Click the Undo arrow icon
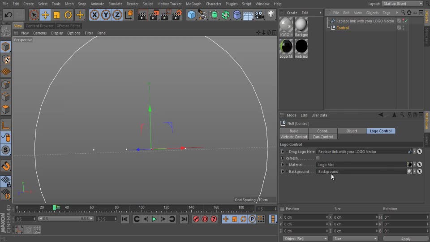Image resolution: width=430 pixels, height=242 pixels. click(x=8, y=14)
